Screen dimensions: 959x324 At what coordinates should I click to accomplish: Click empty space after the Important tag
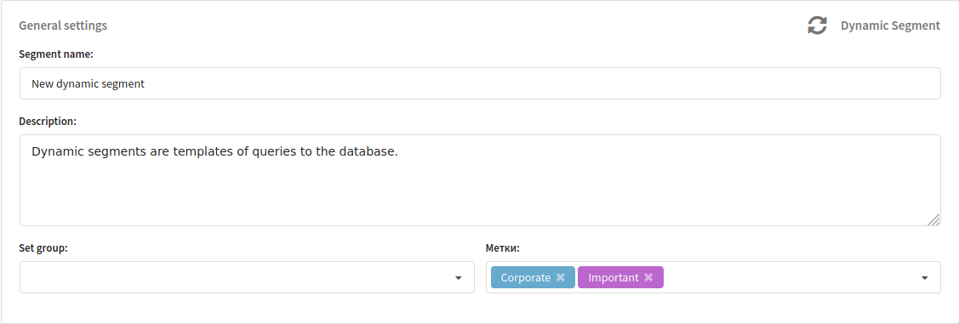(x=789, y=277)
